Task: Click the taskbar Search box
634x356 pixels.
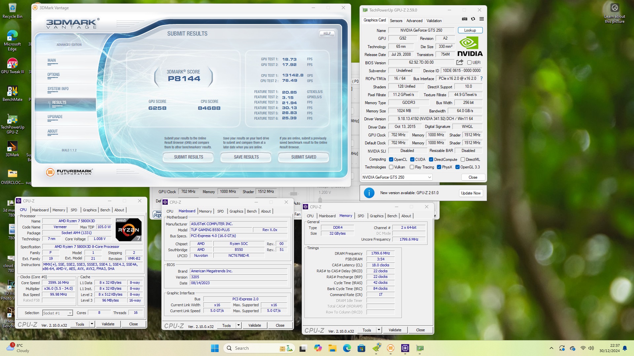Action: coord(259,348)
